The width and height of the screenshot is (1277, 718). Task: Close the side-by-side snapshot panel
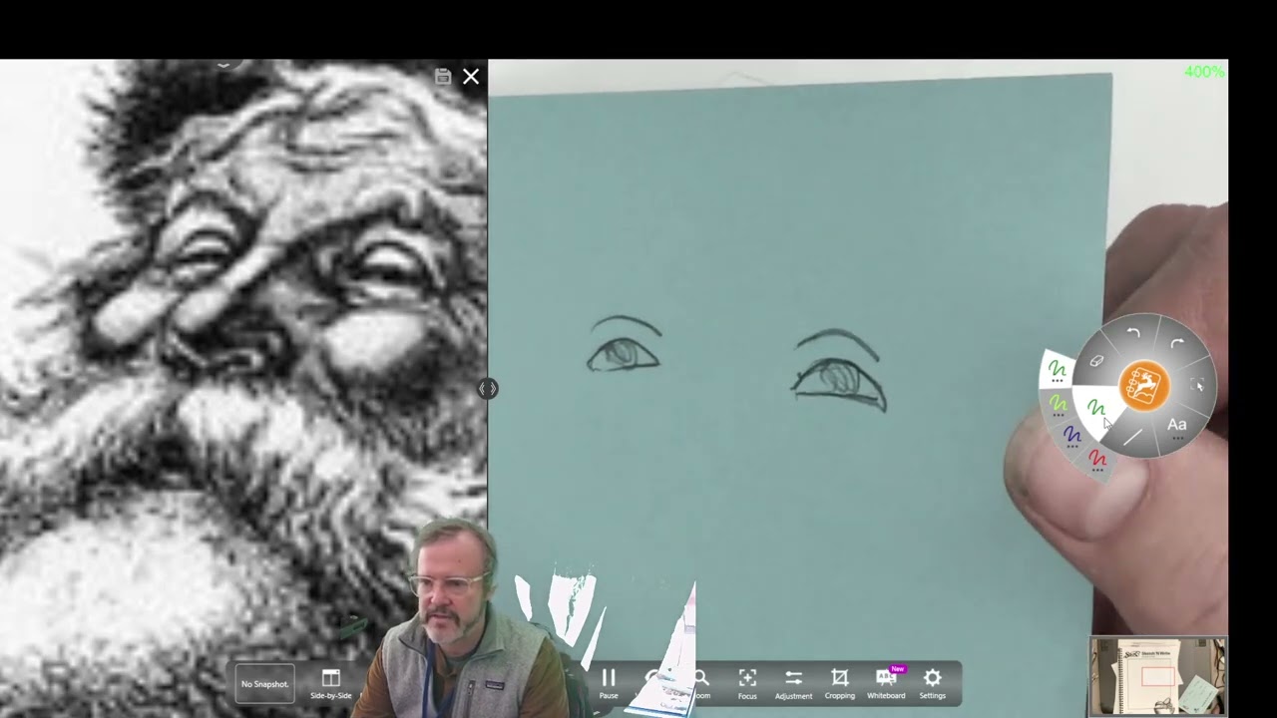[x=471, y=76]
